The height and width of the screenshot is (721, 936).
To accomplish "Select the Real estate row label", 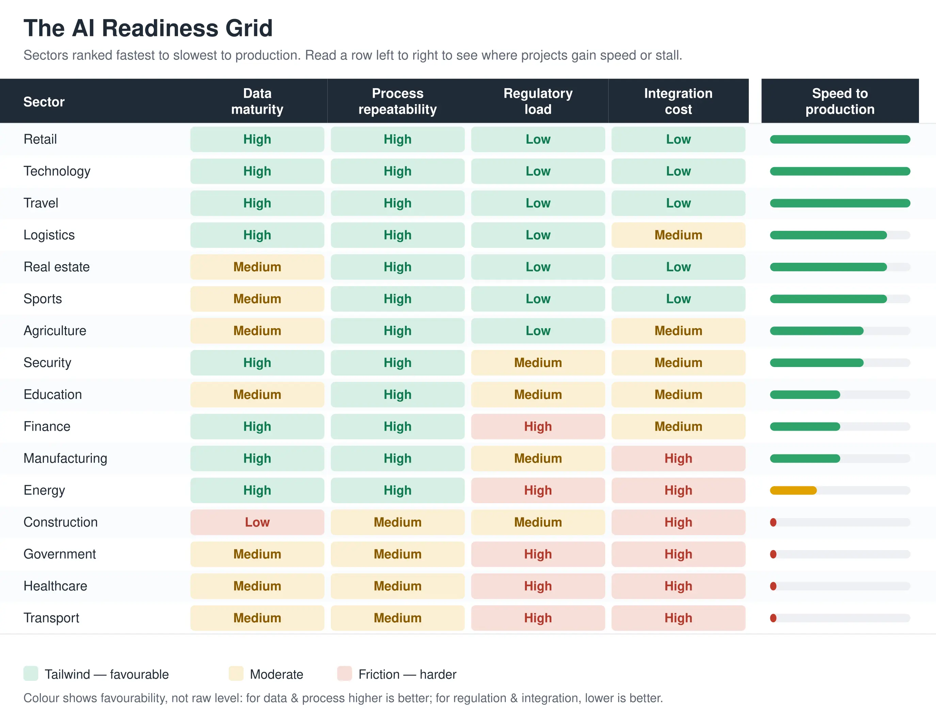I will click(57, 267).
